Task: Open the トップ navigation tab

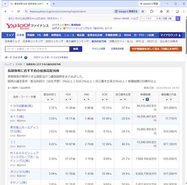Action: [x=10, y=35]
